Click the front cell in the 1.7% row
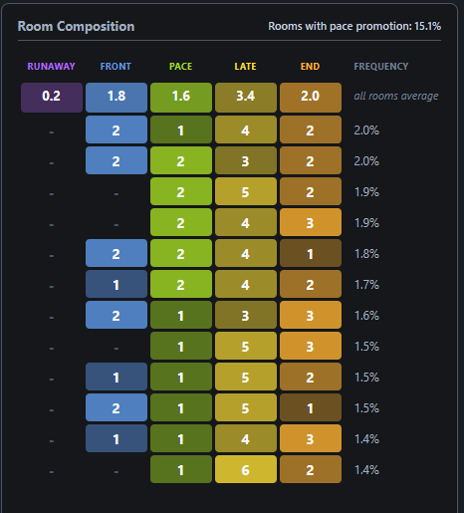The height and width of the screenshot is (513, 464). click(116, 284)
